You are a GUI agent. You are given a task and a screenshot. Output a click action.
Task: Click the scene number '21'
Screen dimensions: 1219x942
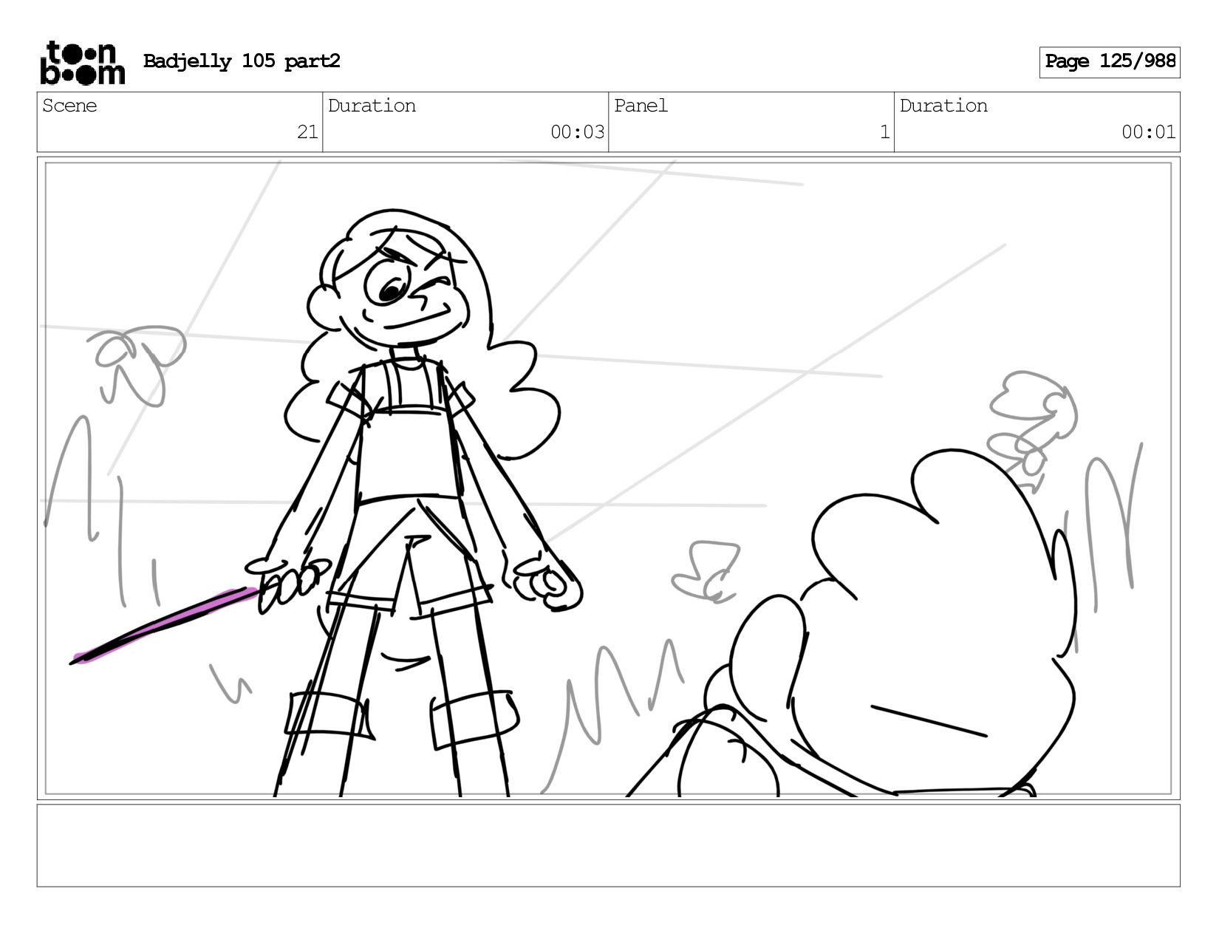[307, 132]
